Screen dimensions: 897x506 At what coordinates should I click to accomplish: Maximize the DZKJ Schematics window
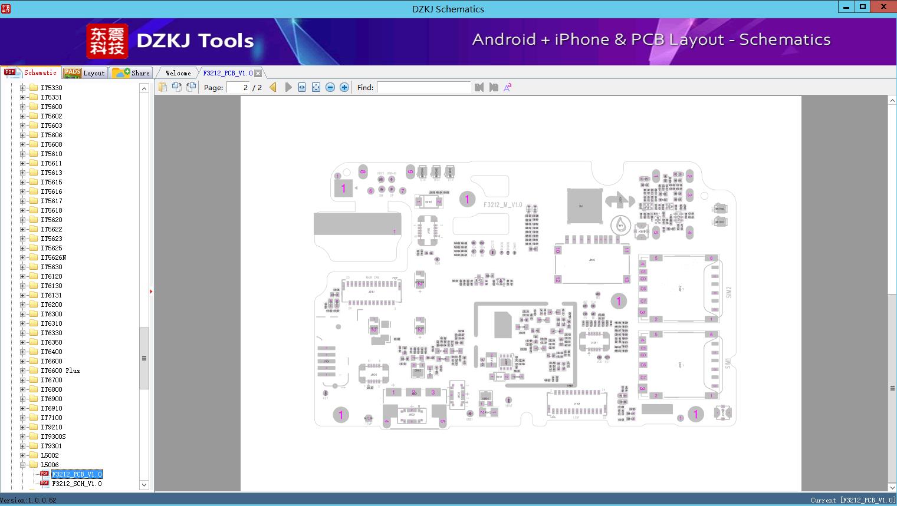click(863, 7)
